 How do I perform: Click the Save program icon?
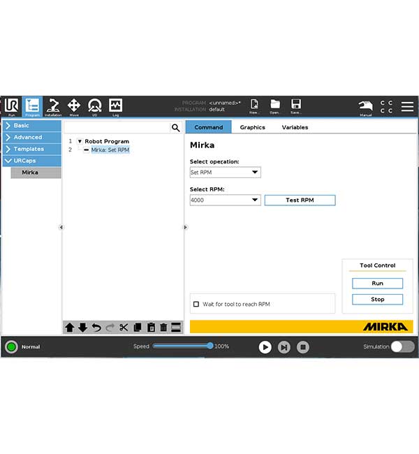(x=296, y=106)
